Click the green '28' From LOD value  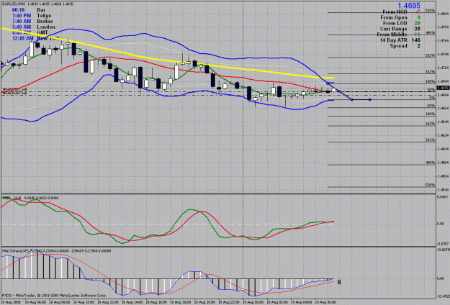point(418,23)
